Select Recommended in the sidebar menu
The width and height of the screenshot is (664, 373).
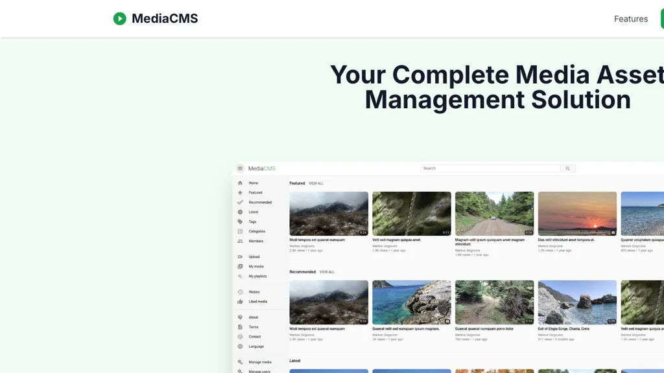click(x=260, y=203)
